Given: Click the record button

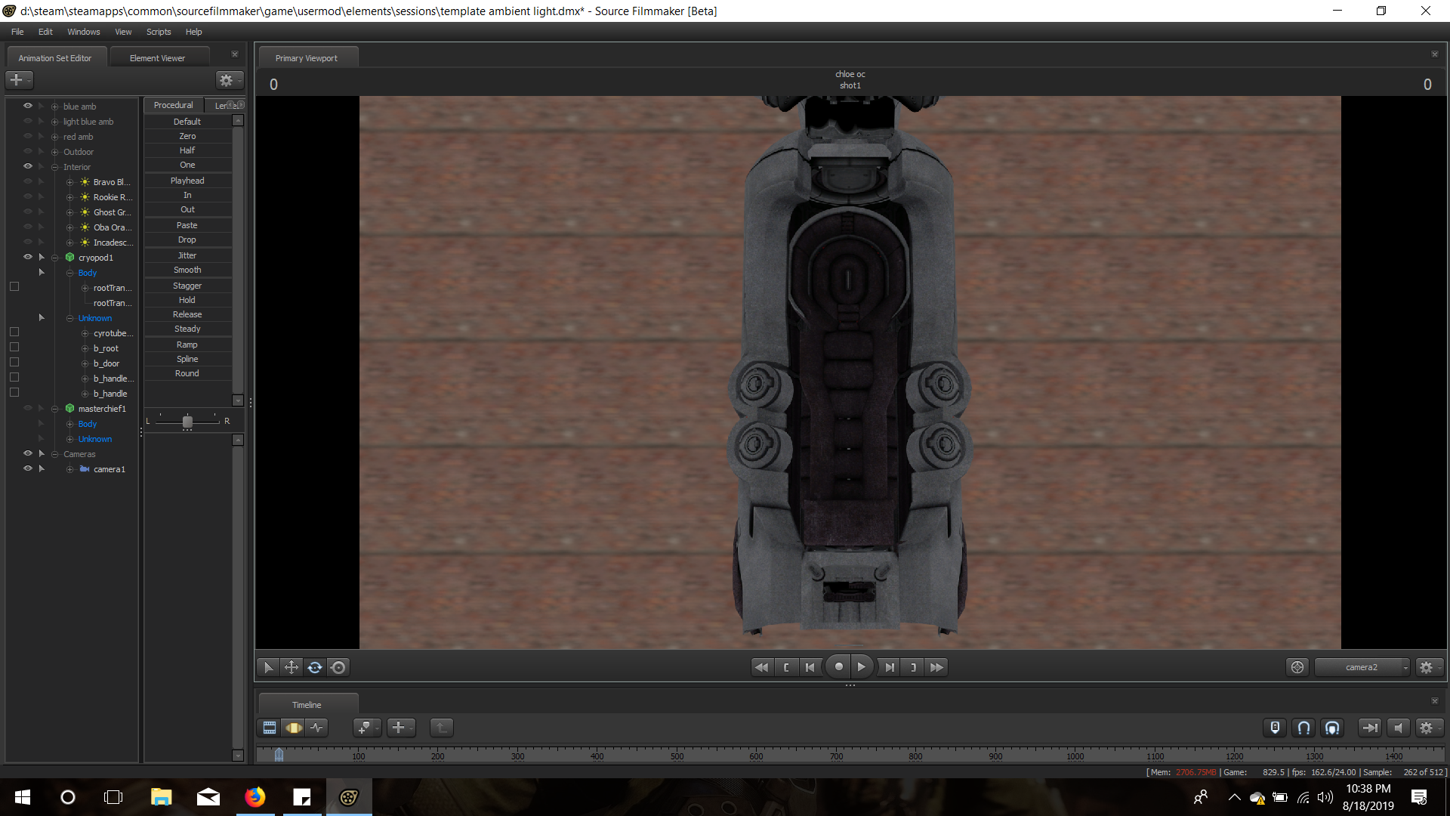Looking at the screenshot, I should (838, 667).
